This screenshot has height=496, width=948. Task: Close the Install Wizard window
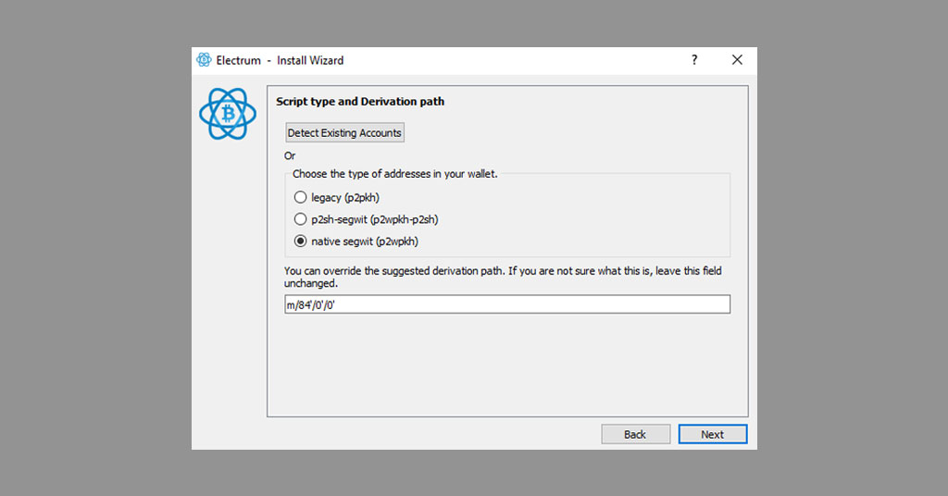pyautogui.click(x=737, y=60)
